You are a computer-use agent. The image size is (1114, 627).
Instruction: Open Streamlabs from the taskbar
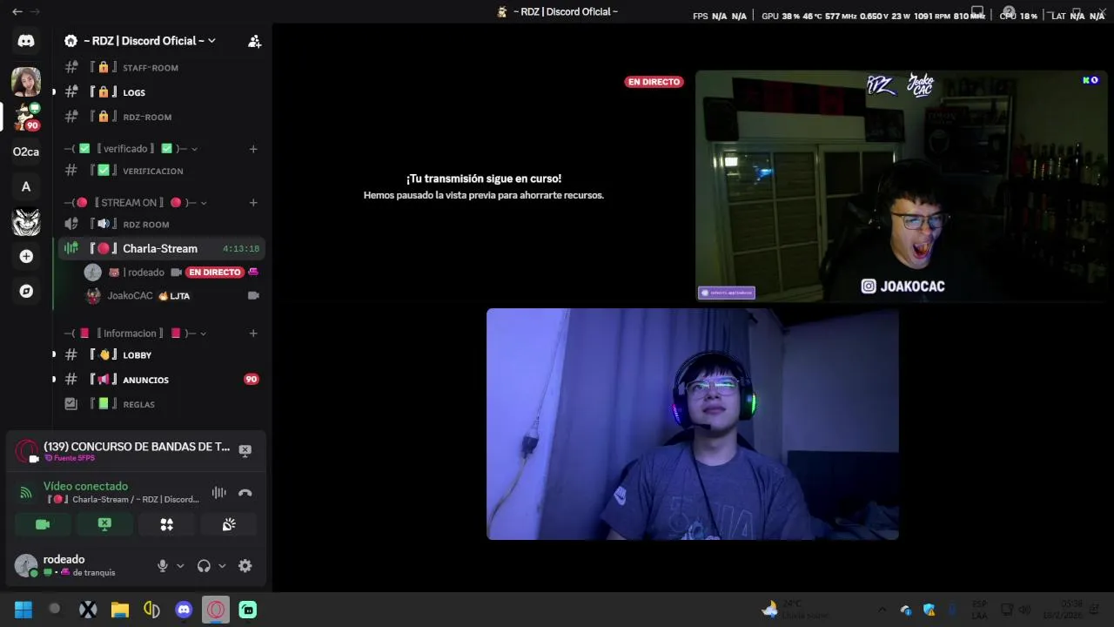[248, 610]
